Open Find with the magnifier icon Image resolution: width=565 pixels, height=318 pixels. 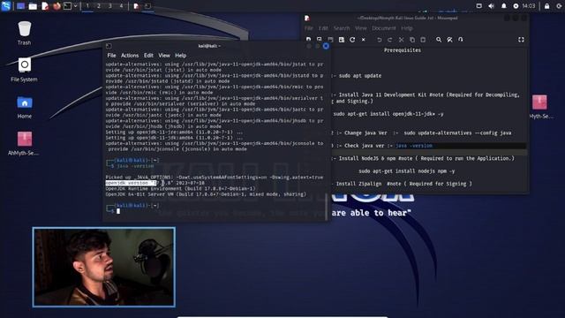click(439, 40)
